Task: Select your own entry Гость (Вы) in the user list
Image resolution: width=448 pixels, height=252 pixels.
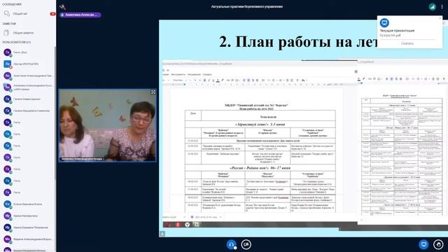Action: click(x=28, y=52)
